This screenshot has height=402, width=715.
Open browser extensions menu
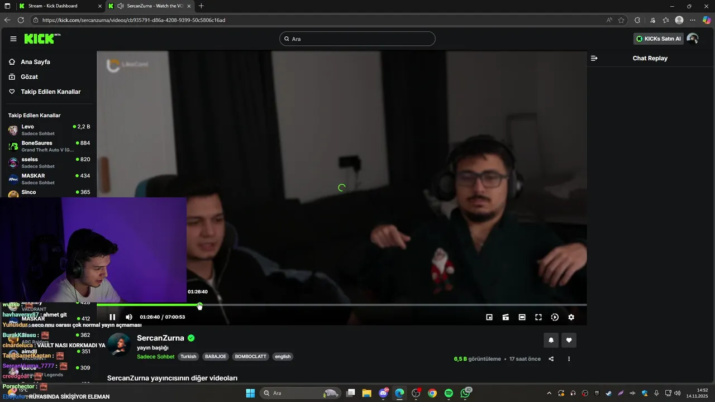click(x=637, y=20)
